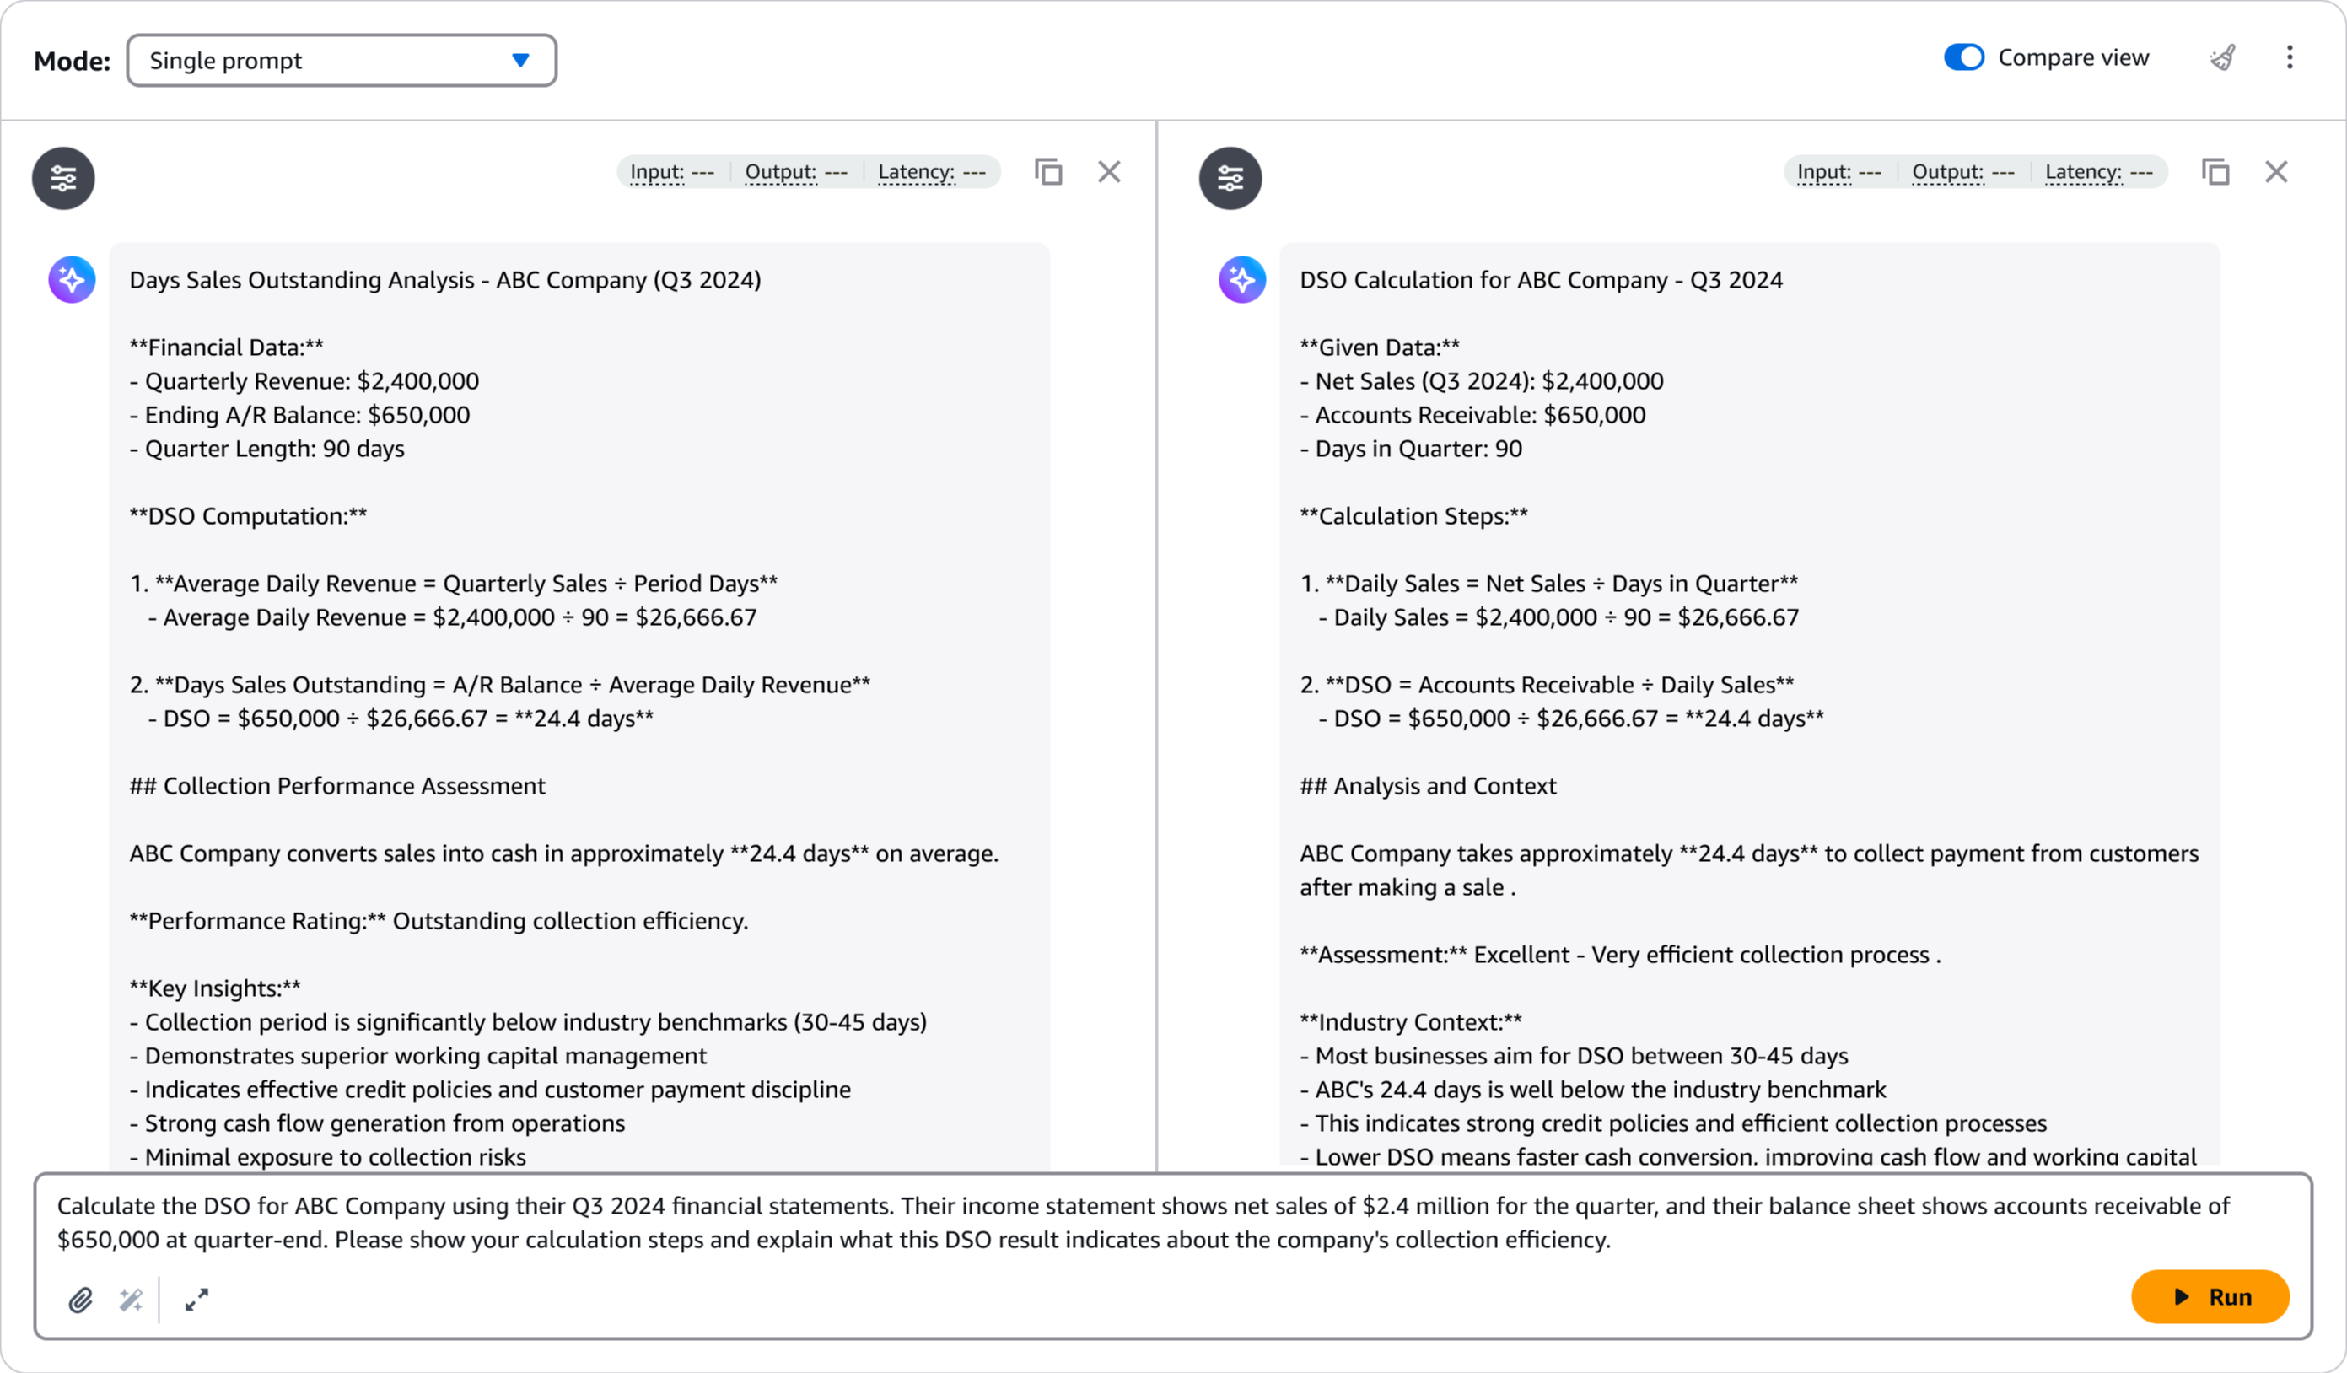
Task: Click the magic wand prompt optimizer
Action: pos(131,1300)
